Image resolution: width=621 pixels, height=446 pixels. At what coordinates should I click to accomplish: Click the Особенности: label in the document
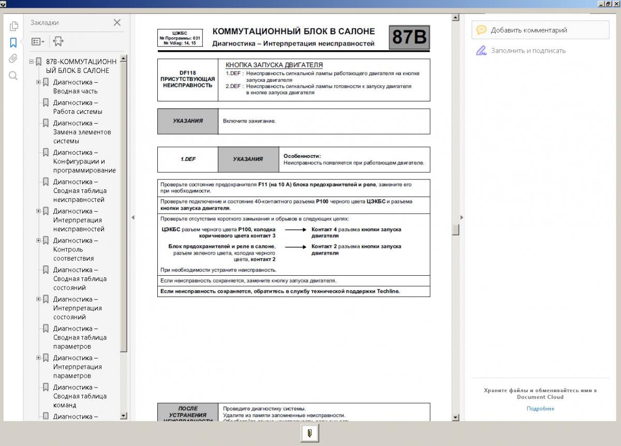(302, 156)
